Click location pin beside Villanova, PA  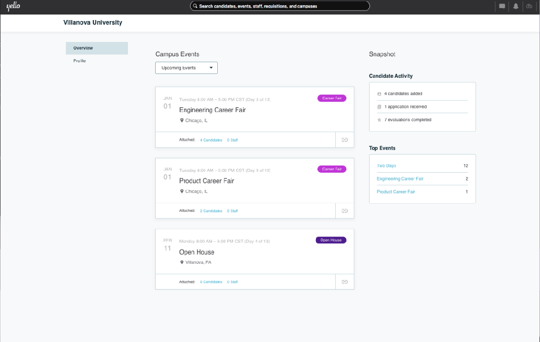pos(182,262)
